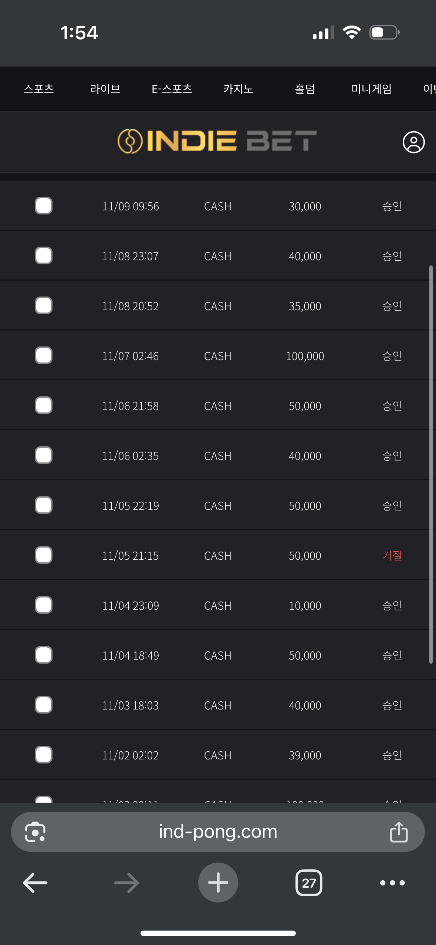Tap the ind-pong.com address field

coord(218,832)
